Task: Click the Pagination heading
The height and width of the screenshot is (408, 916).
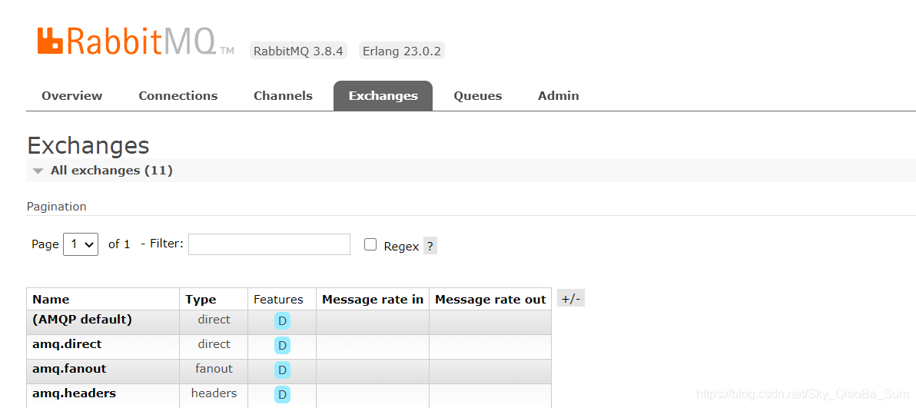Action: point(57,207)
